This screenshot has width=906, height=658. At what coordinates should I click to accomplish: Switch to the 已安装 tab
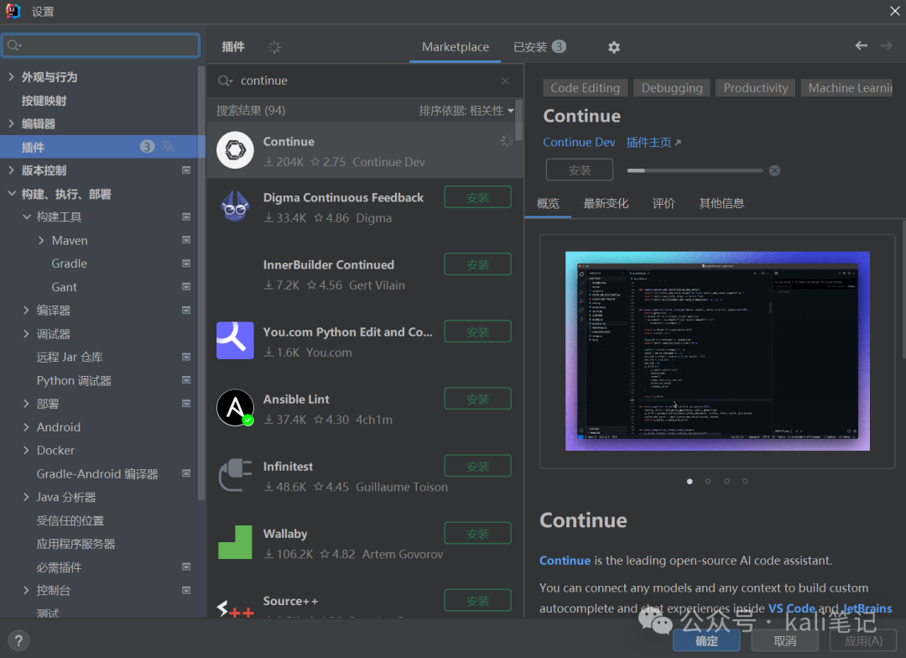[x=539, y=47]
